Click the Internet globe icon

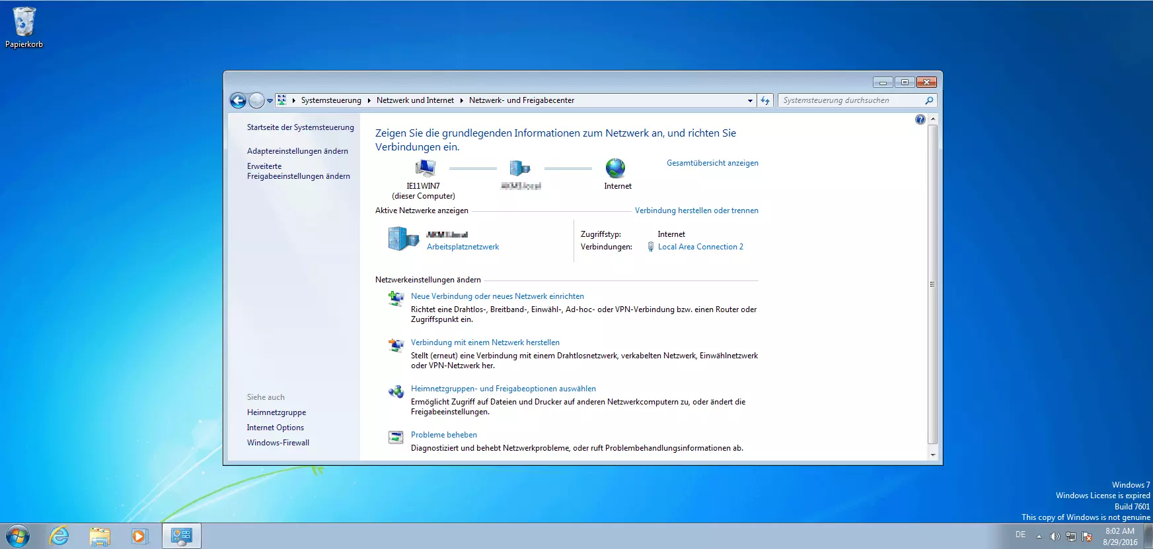pyautogui.click(x=615, y=168)
